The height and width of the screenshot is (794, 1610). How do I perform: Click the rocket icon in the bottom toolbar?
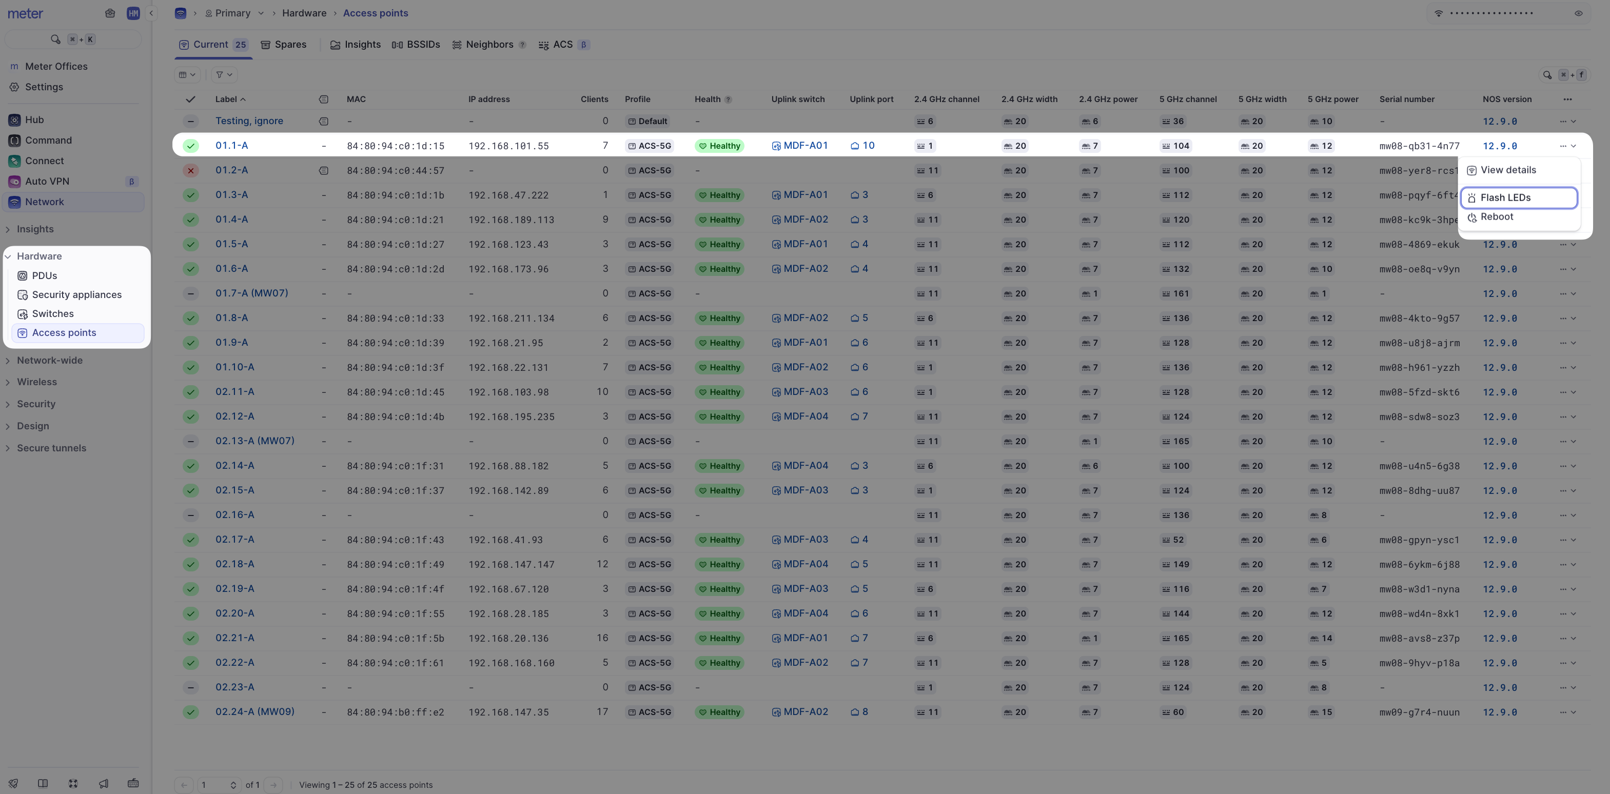(12, 783)
